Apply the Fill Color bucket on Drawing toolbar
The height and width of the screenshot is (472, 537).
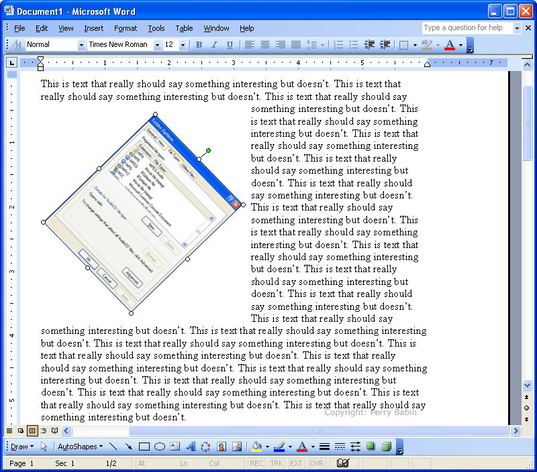[x=256, y=447]
